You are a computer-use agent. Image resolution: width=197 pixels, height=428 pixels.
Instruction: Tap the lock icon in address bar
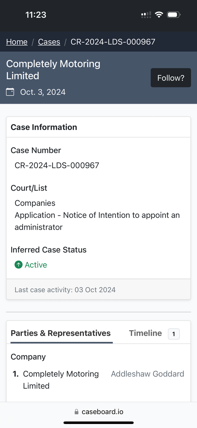pyautogui.click(x=77, y=412)
